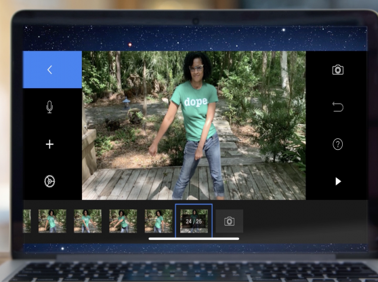The width and height of the screenshot is (378, 282).
Task: Select the frame thumbnail labeled 24 / 25
Action: [x=194, y=221]
